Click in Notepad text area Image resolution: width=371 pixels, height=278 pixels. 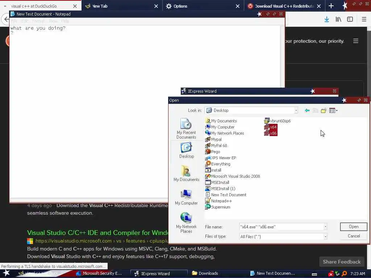tap(145, 111)
